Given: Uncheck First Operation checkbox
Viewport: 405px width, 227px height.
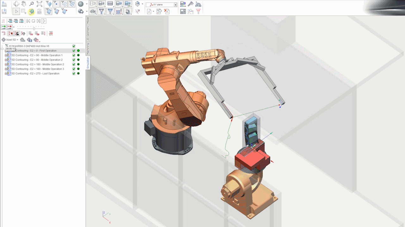Looking at the screenshot, I should [x=74, y=50].
